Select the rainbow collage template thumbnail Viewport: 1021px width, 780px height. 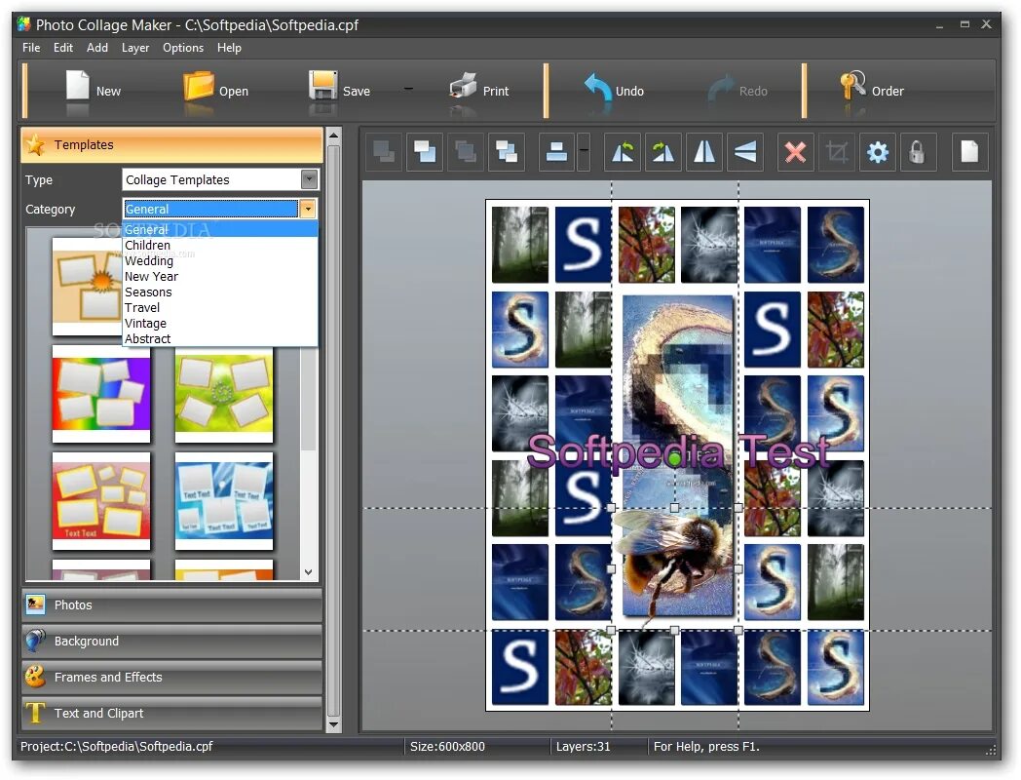101,394
